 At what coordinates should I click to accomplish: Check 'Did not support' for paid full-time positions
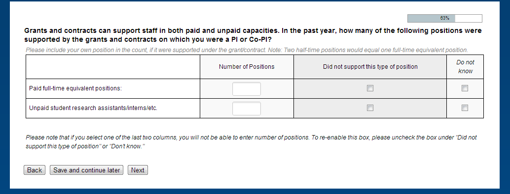370,88
